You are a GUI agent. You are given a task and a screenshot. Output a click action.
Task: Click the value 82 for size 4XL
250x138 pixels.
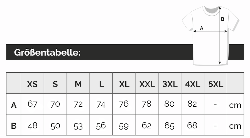click(x=192, y=104)
